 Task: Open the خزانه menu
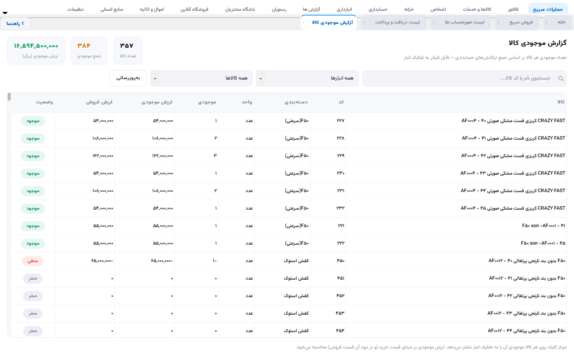tap(409, 9)
